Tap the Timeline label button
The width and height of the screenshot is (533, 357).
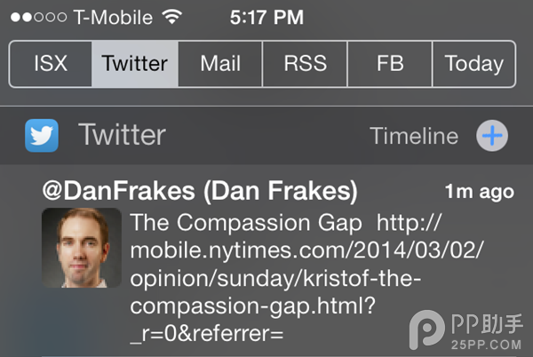click(x=414, y=136)
